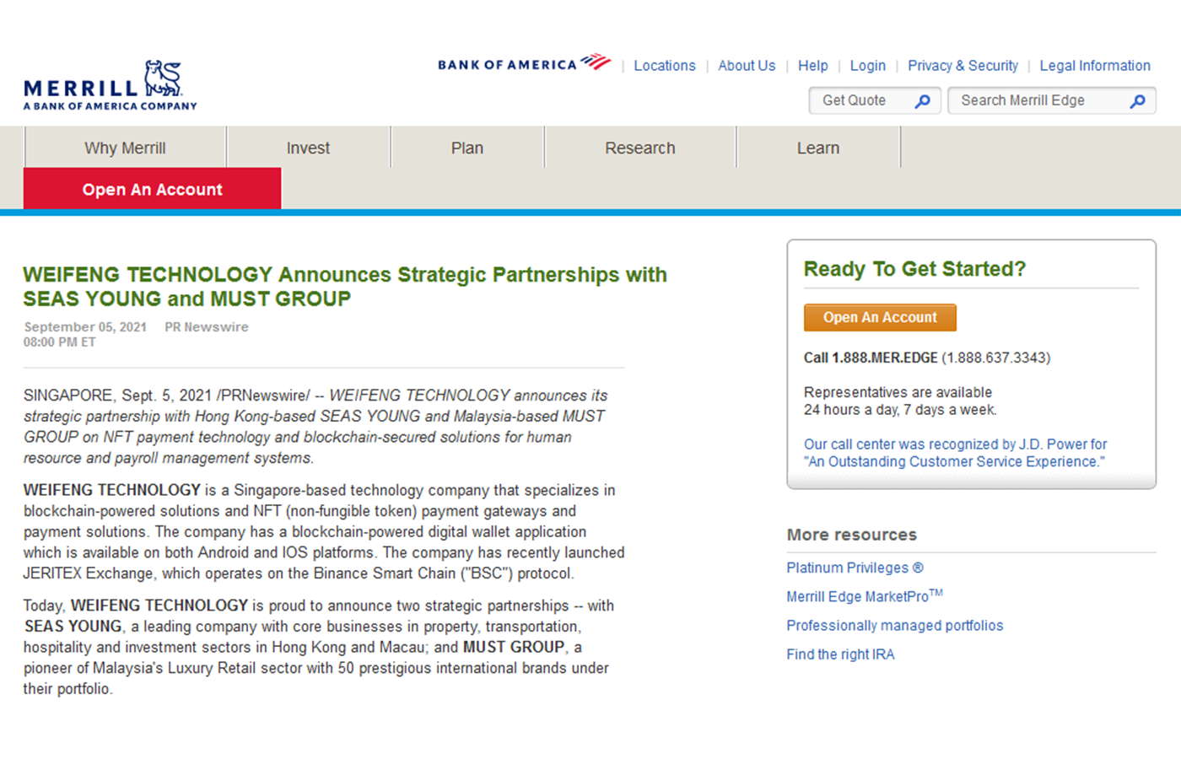This screenshot has height=759, width=1181.
Task: Click the More resources heading
Action: point(852,535)
